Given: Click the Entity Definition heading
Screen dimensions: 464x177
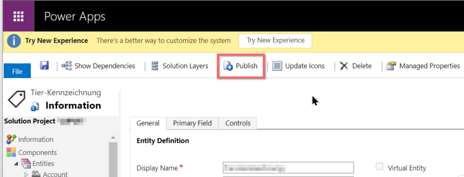Looking at the screenshot, I should [x=163, y=141].
